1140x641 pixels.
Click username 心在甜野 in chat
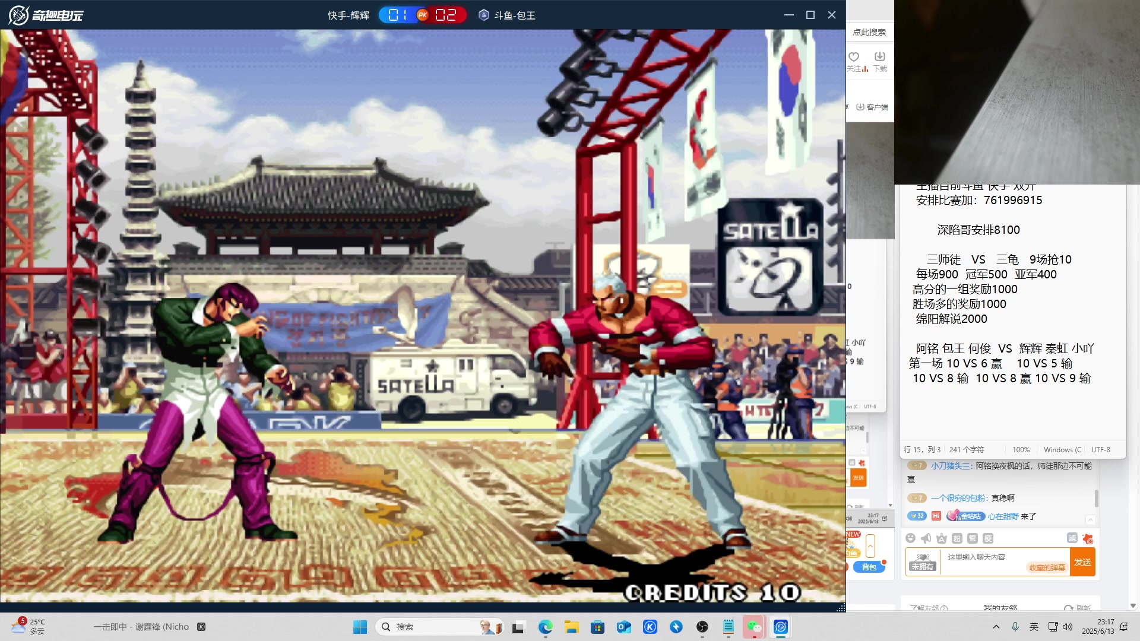coord(1003,516)
